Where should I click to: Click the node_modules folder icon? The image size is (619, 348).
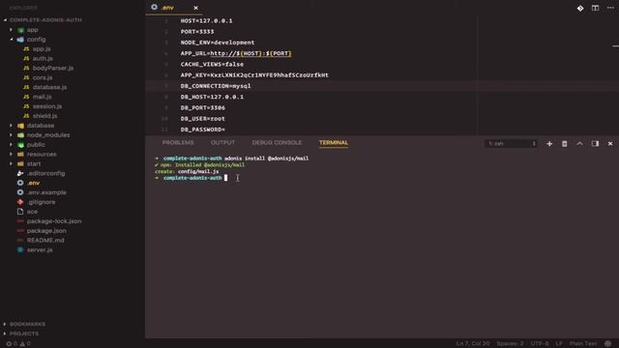click(20, 135)
